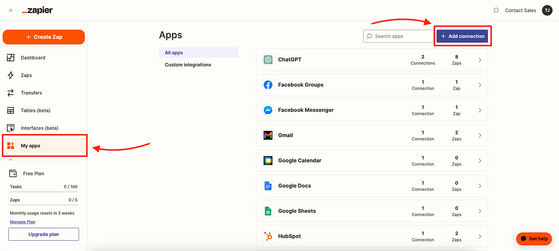
Task: Click the My apps orange tiles icon
Action: coord(11,146)
